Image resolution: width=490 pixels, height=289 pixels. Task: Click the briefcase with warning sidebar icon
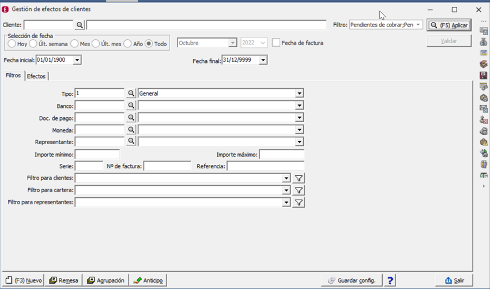484,142
